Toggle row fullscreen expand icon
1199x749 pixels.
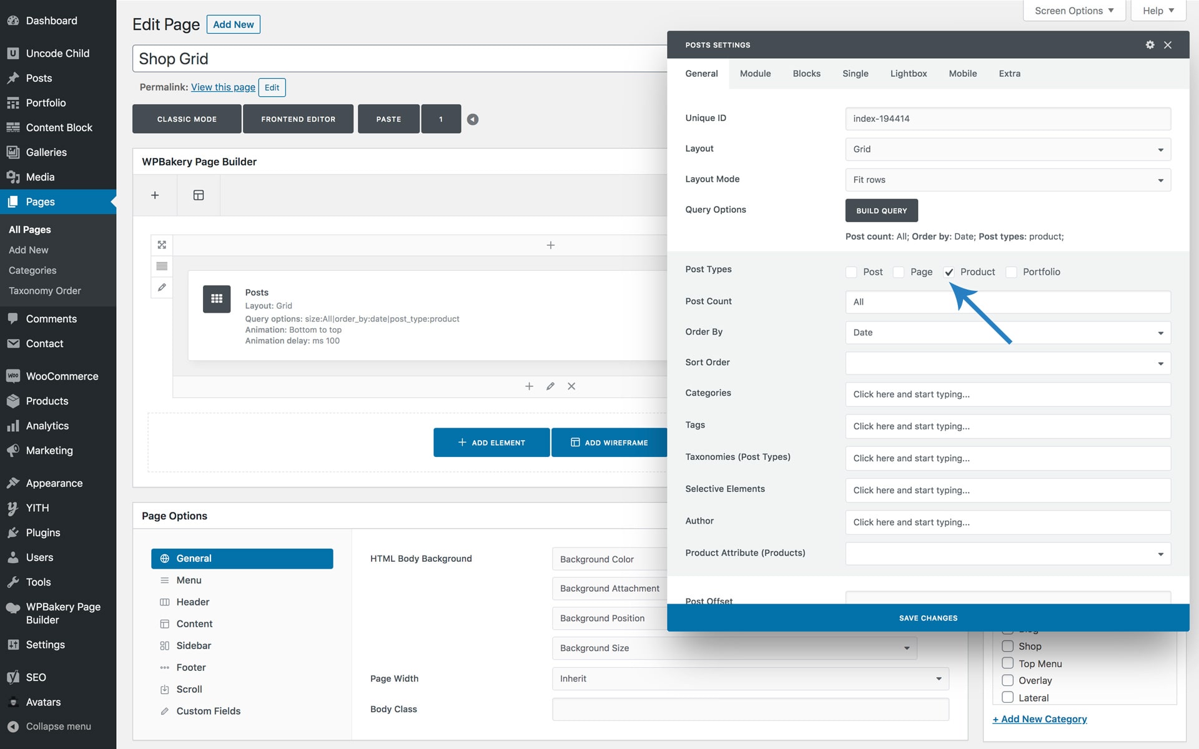tap(162, 245)
